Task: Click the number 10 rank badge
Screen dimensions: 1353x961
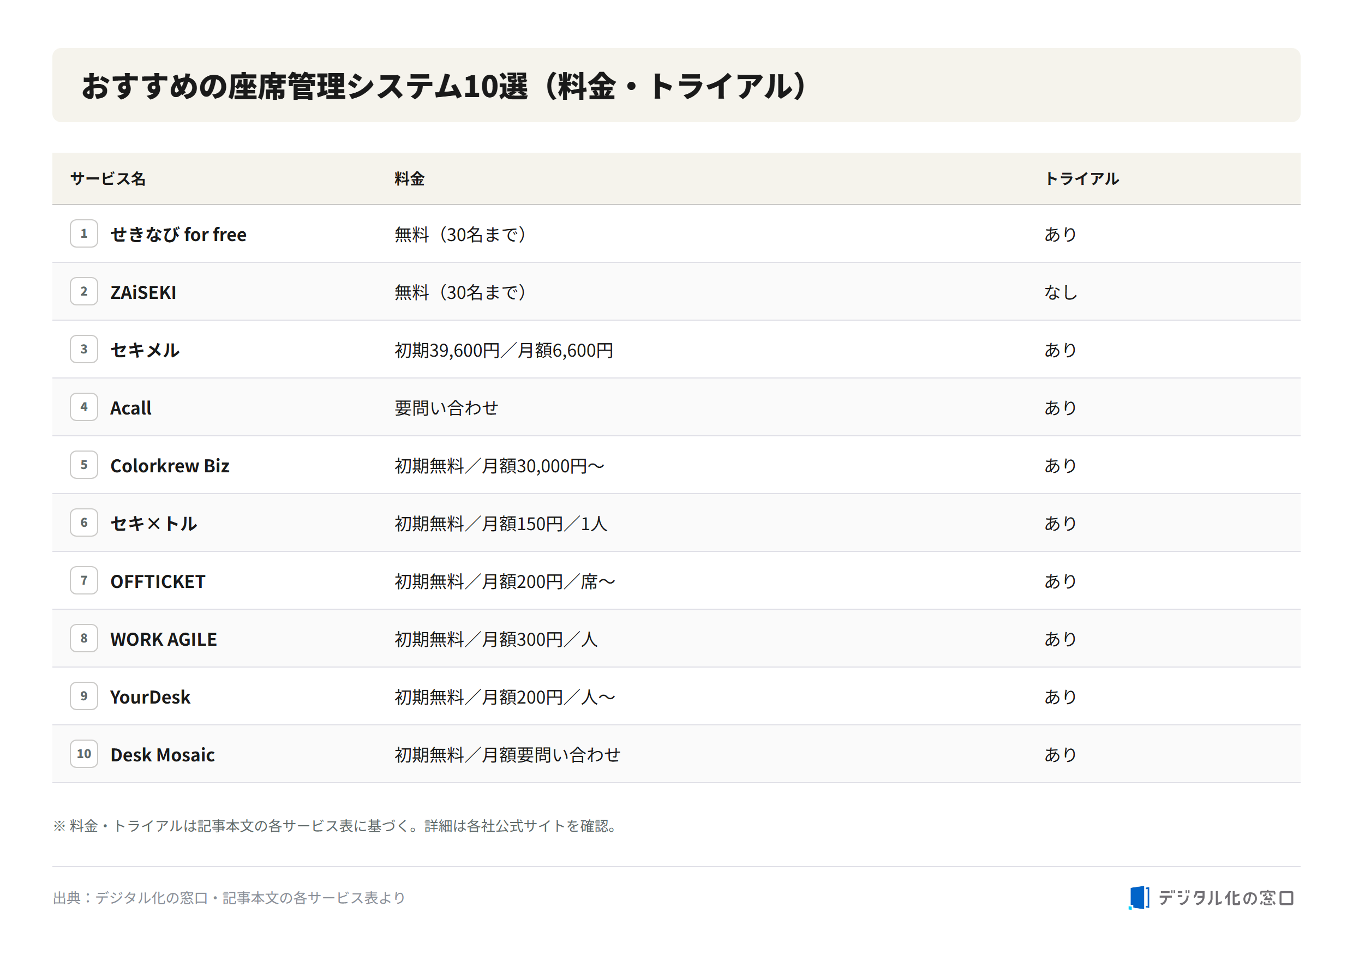Action: click(x=84, y=754)
